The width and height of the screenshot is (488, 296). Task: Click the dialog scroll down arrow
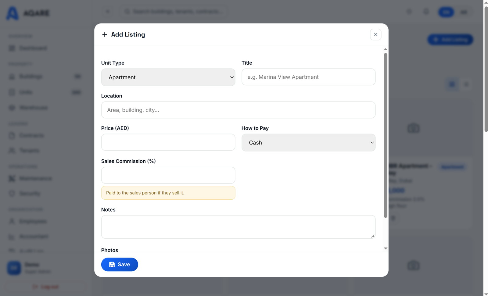[x=386, y=248]
